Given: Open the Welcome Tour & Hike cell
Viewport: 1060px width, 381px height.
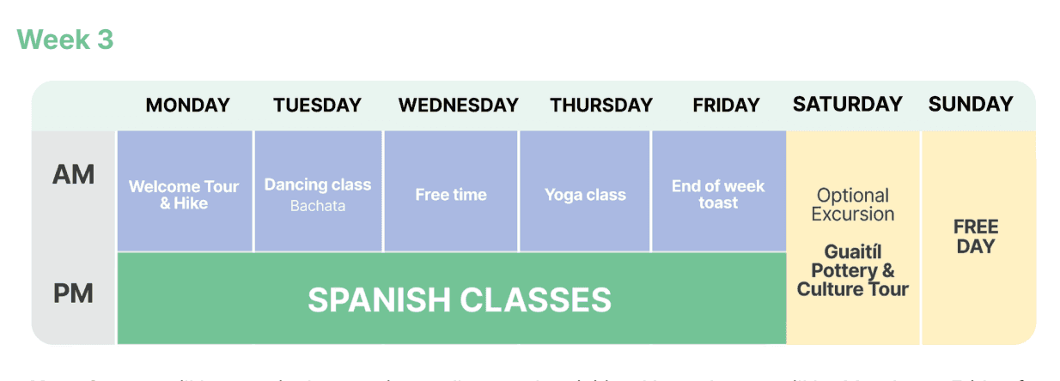Looking at the screenshot, I should (184, 195).
